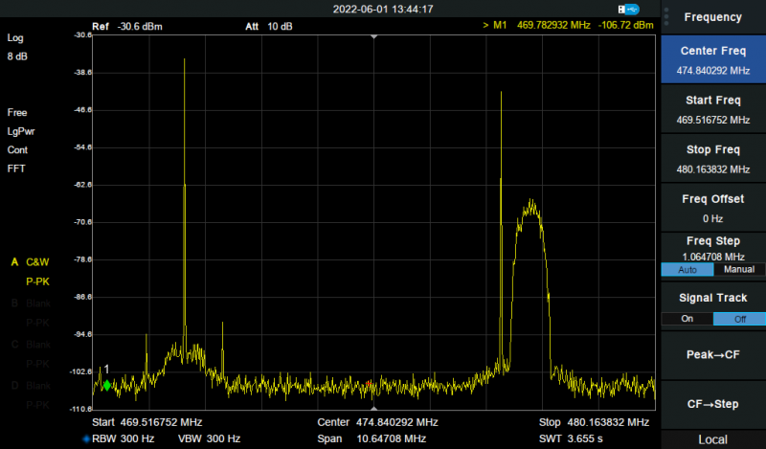Set Freq Step to Auto
Image resolution: width=766 pixels, height=449 pixels.
coord(687,270)
